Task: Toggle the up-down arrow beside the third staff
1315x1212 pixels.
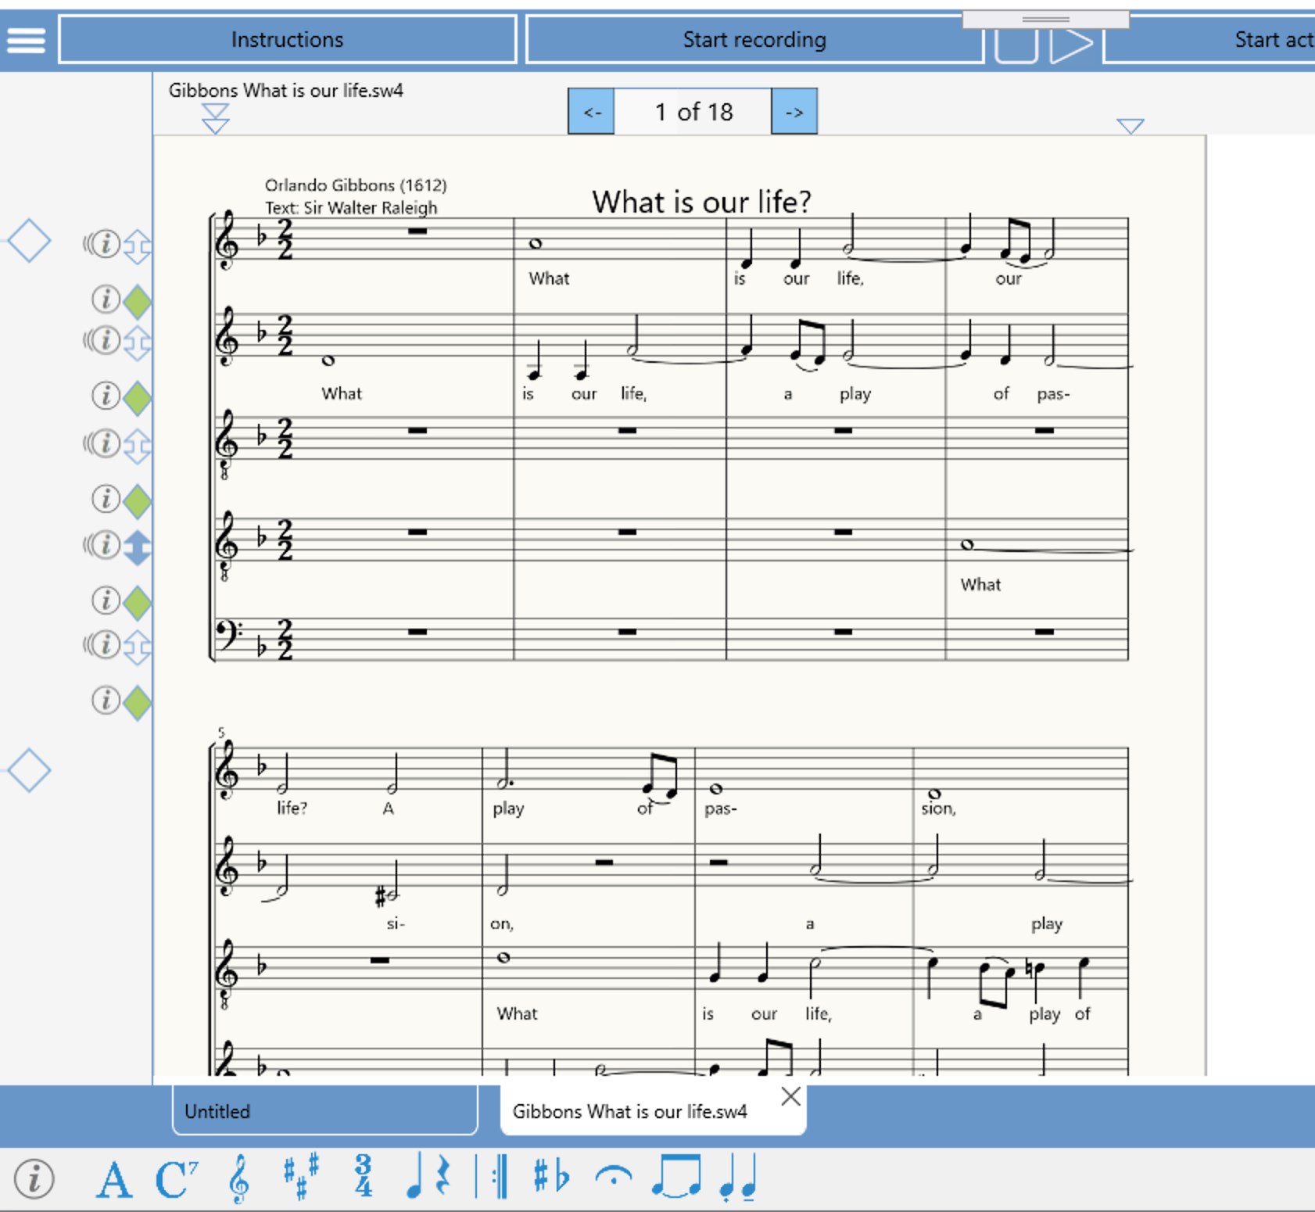Action: pyautogui.click(x=138, y=446)
